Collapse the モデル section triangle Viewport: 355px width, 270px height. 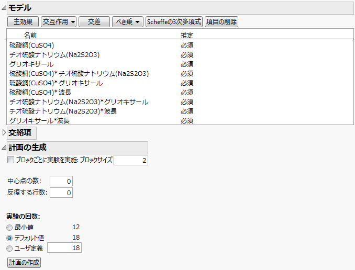(x=4, y=8)
